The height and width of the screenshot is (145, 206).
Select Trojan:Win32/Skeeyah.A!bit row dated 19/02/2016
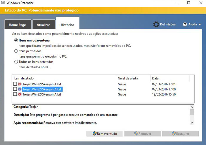pos(103,95)
